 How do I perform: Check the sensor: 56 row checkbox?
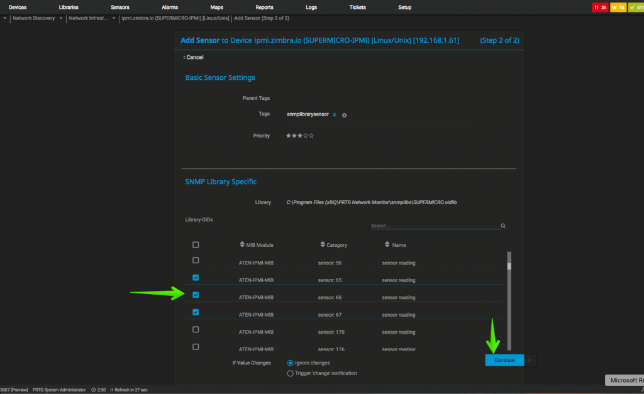(x=196, y=260)
